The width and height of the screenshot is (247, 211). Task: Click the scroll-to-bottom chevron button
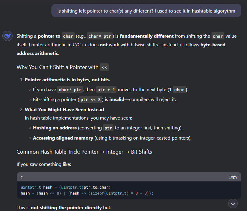pos(233,204)
